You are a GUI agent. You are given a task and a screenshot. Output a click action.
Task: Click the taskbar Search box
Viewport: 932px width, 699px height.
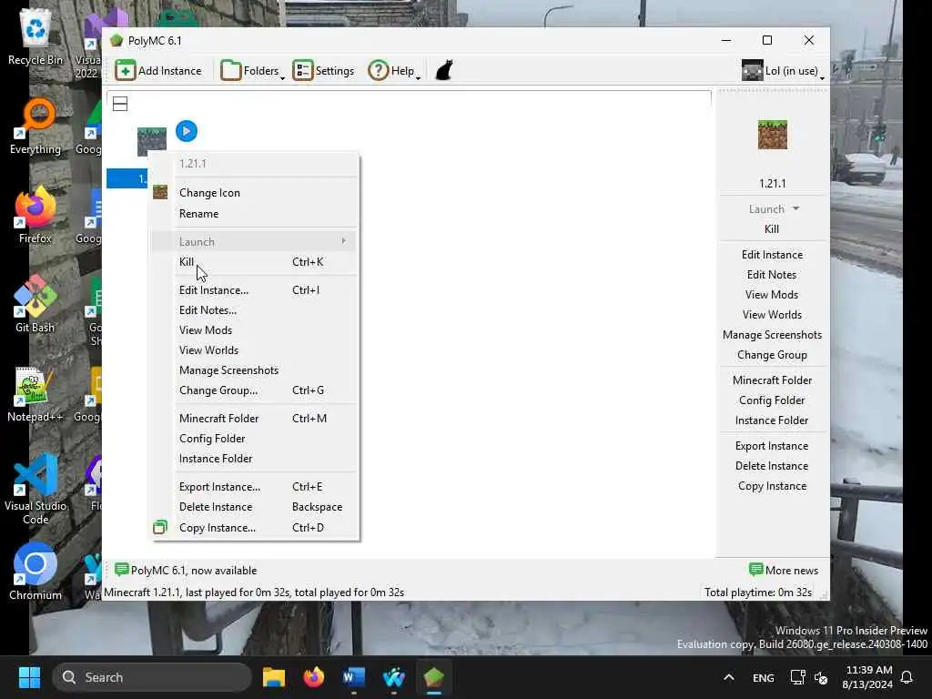(x=152, y=677)
